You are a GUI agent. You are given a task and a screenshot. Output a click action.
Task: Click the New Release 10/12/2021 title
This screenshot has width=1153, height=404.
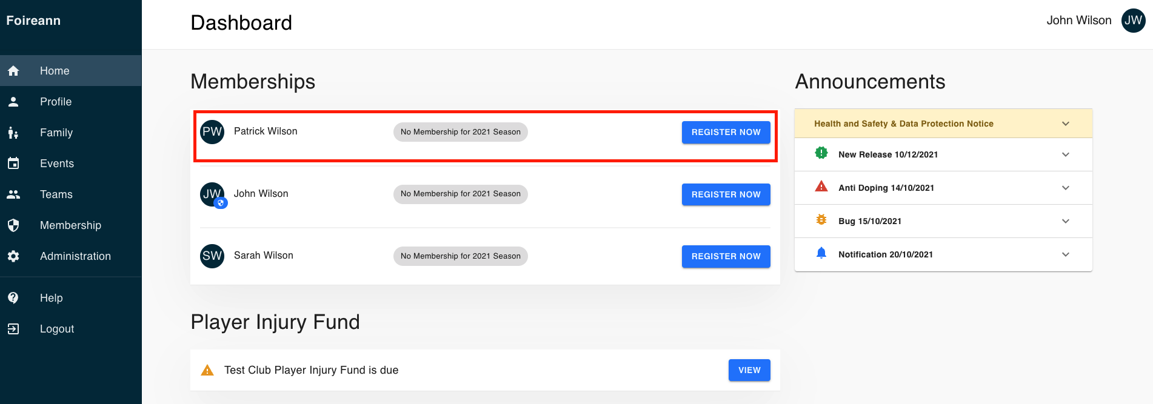point(888,154)
